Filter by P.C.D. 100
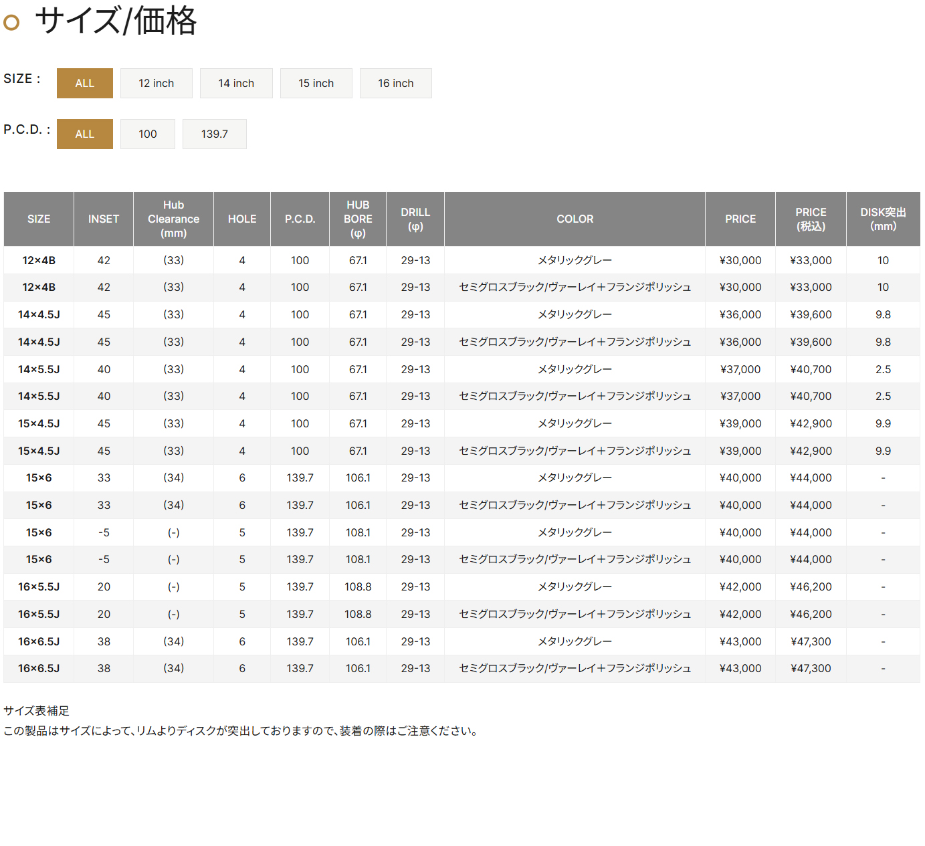Screen dimensions: 925x846 [147, 134]
